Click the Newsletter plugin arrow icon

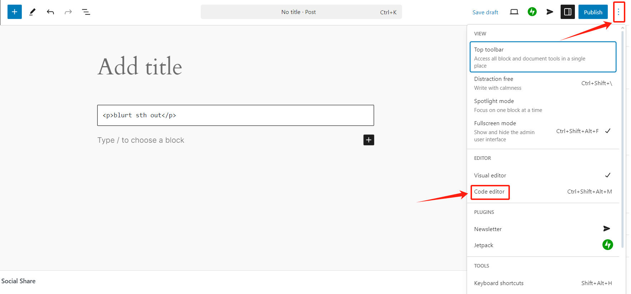coord(607,229)
